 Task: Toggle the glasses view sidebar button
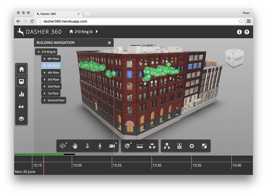click(x=21, y=106)
